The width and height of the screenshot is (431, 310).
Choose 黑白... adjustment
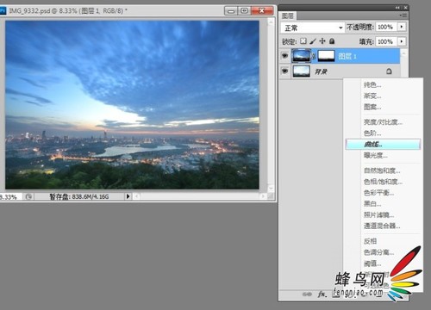tap(372, 204)
